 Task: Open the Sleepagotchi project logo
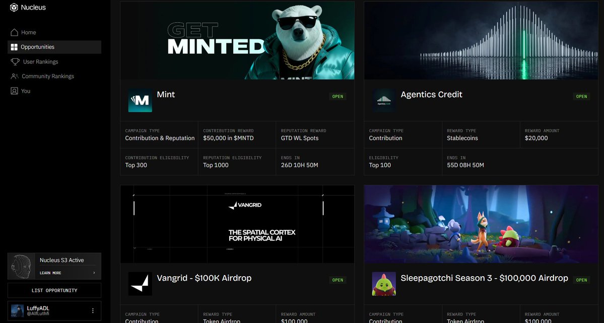pyautogui.click(x=384, y=284)
